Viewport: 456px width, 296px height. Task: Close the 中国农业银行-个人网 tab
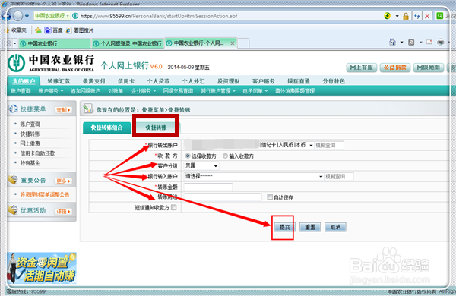coord(232,43)
